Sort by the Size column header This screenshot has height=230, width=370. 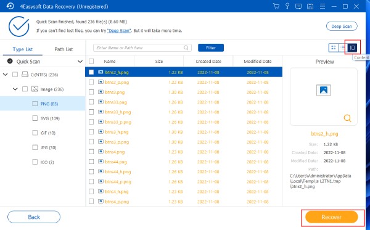(159, 61)
